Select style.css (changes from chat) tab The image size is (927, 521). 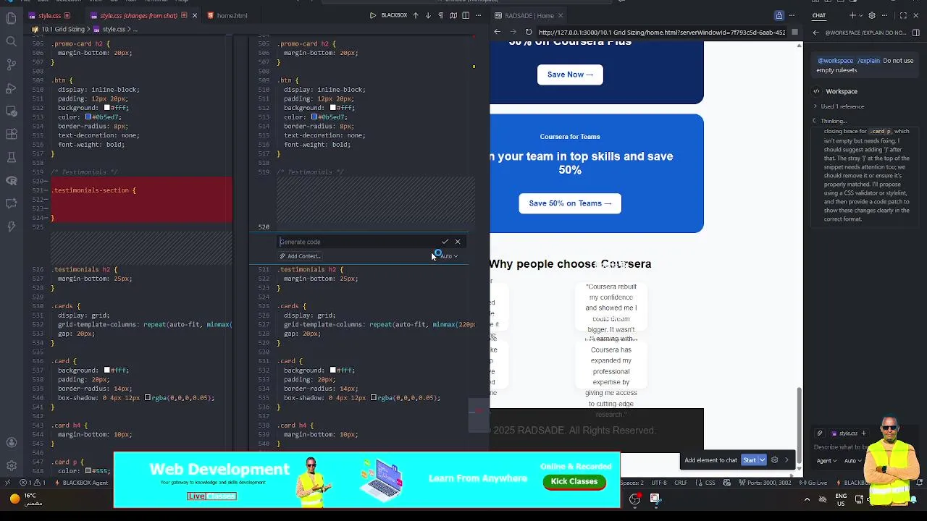click(138, 15)
